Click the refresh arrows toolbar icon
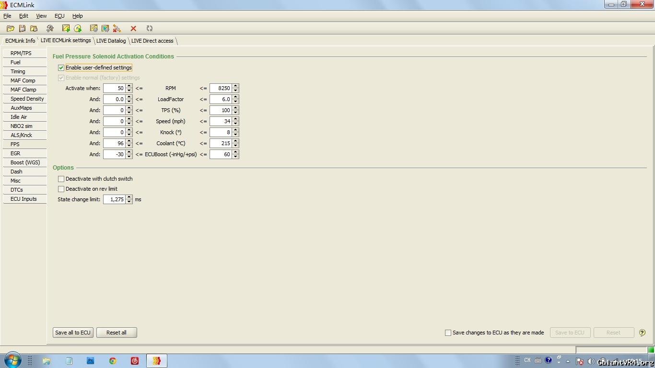The image size is (655, 368). click(150, 29)
